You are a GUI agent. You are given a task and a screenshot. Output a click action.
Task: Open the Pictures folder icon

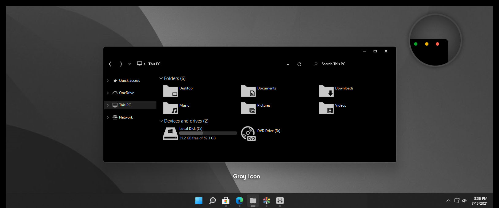(248, 108)
